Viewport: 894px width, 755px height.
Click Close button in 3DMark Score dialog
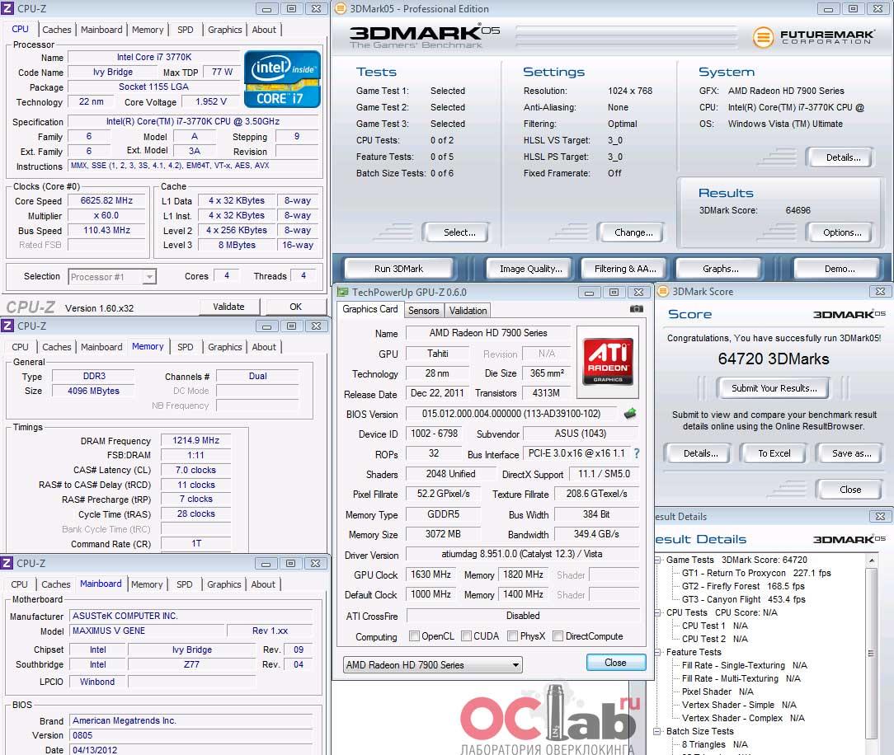tap(850, 490)
